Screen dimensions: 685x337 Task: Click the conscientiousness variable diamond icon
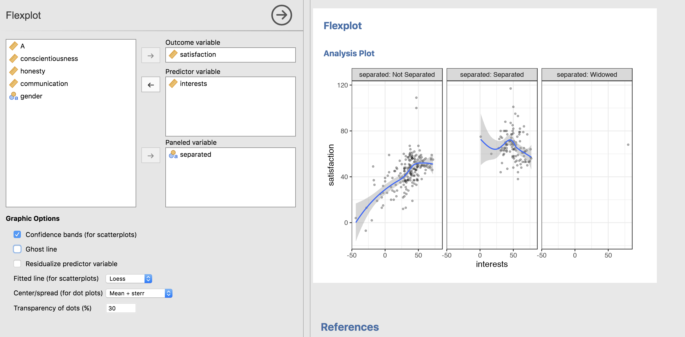click(x=14, y=58)
